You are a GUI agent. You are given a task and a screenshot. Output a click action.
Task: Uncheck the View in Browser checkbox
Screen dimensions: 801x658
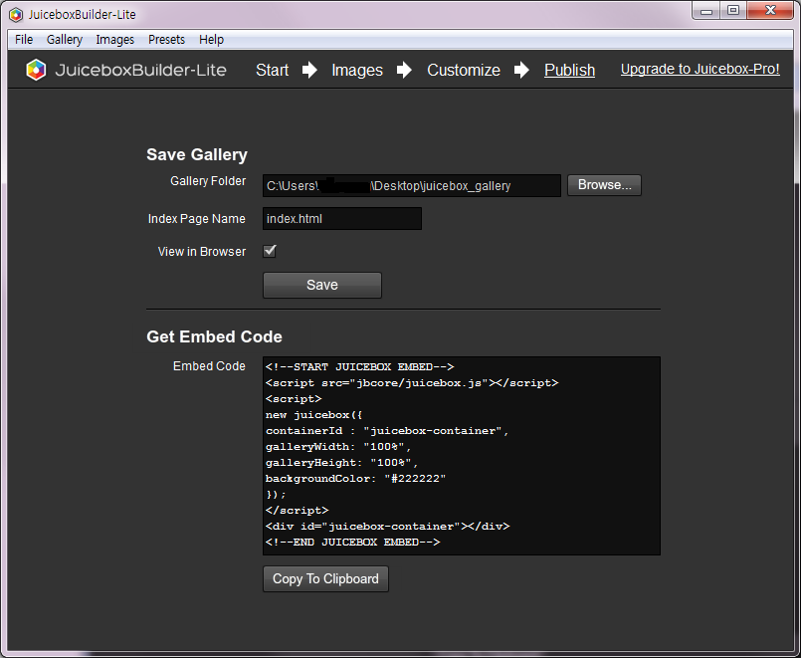coord(270,251)
